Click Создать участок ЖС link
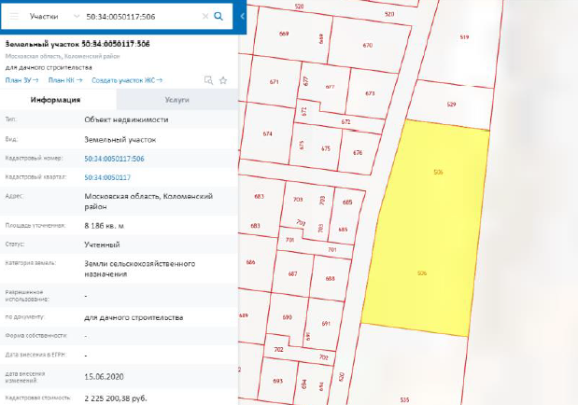This screenshot has height=405, width=578. tap(126, 81)
